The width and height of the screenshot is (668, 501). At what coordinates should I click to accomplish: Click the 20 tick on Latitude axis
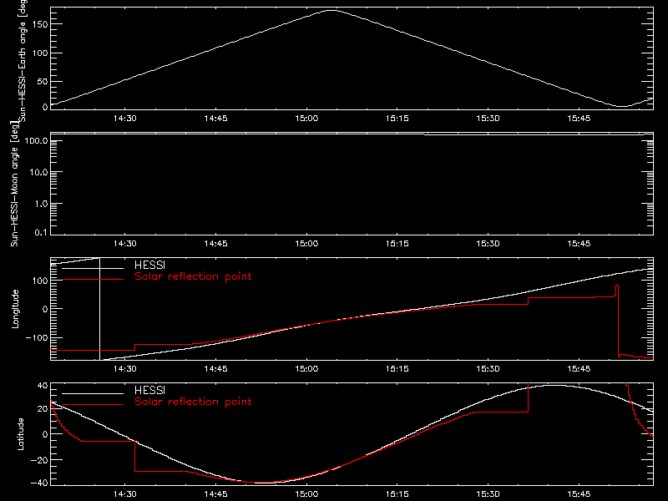(x=43, y=408)
